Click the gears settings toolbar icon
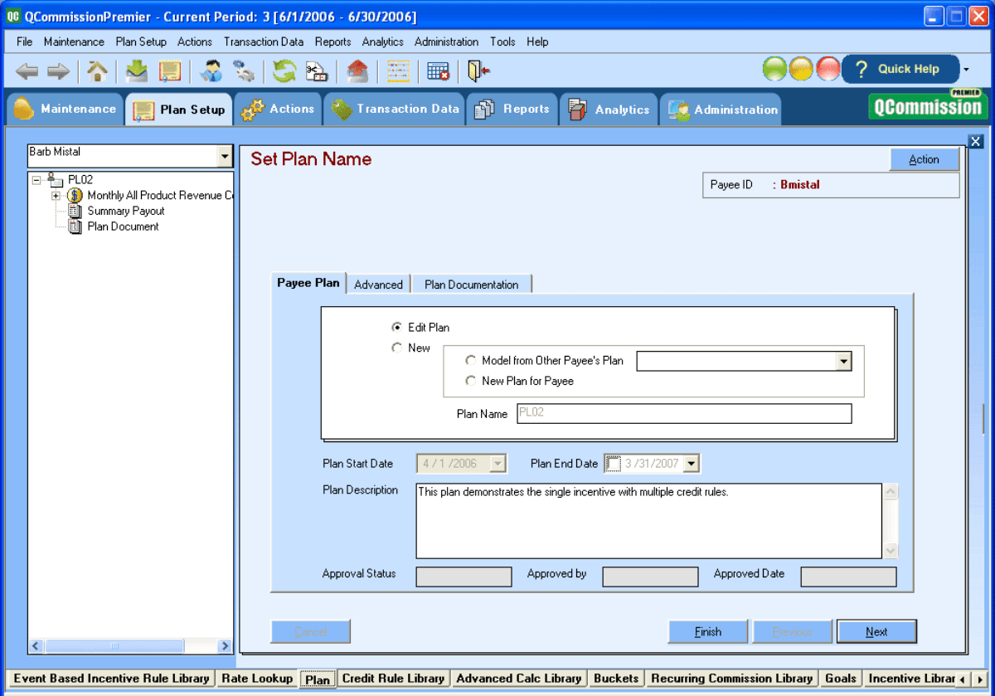The height and width of the screenshot is (696, 995). pyautogui.click(x=243, y=71)
